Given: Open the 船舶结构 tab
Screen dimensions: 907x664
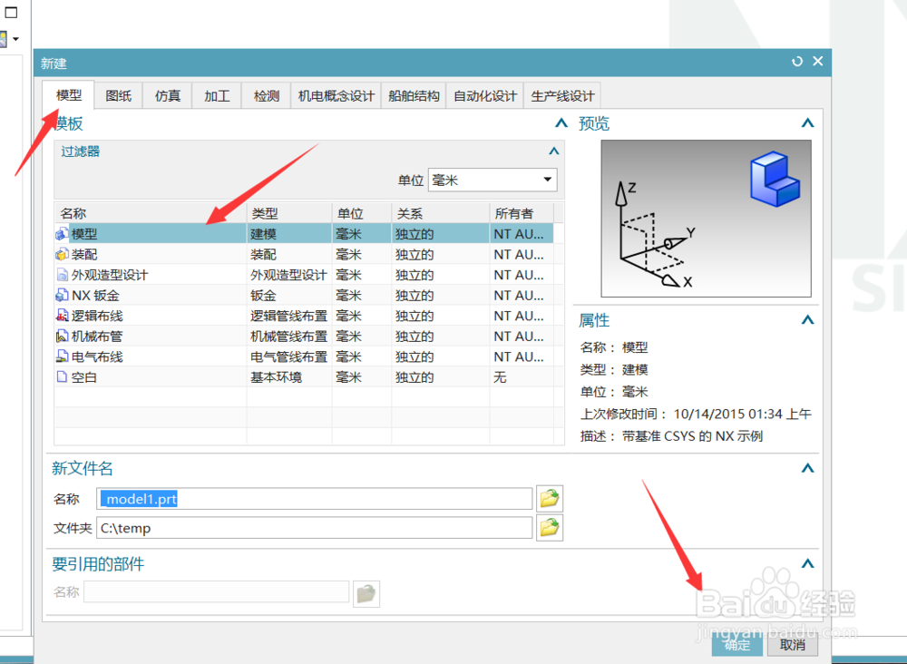Looking at the screenshot, I should pyautogui.click(x=414, y=95).
